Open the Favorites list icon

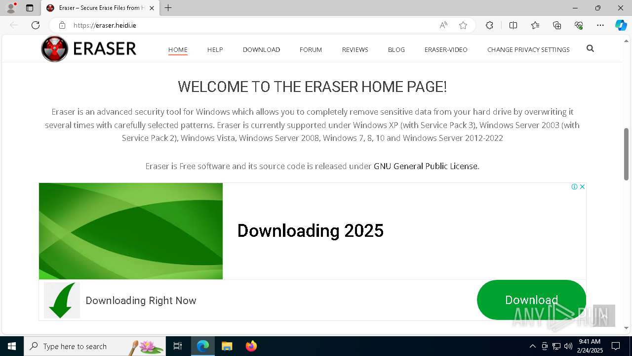(535, 25)
